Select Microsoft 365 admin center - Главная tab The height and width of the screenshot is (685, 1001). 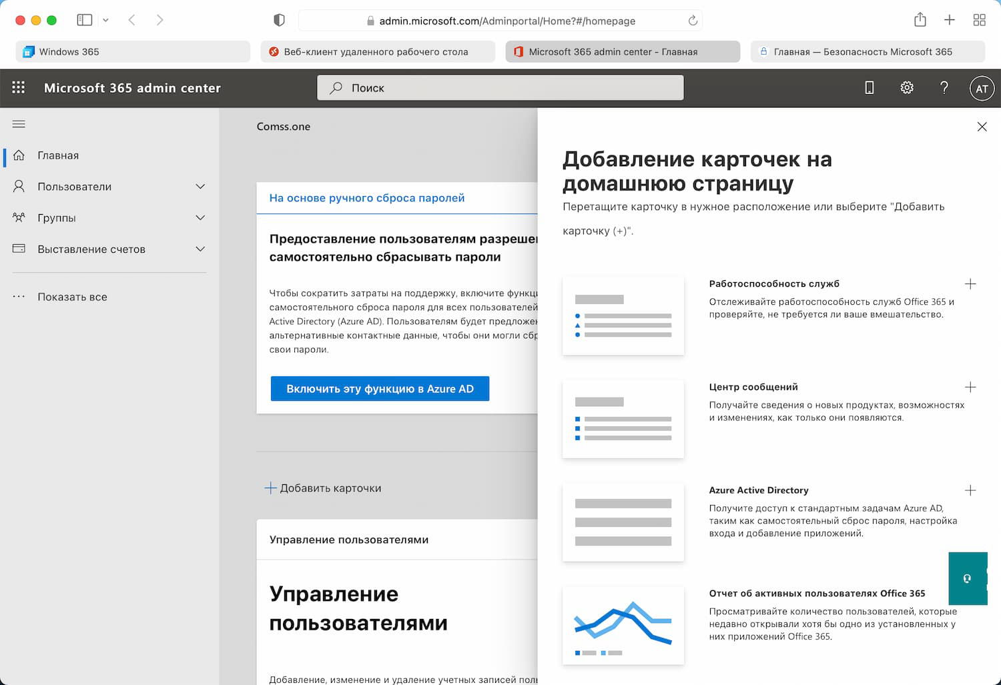623,51
